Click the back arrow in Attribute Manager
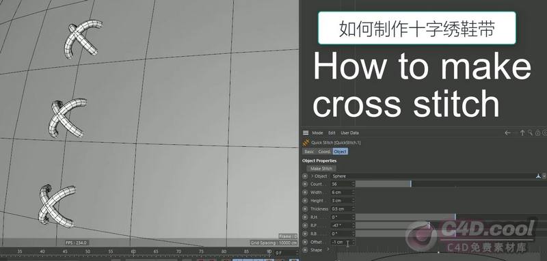The width and height of the screenshot is (547, 261). [507, 133]
